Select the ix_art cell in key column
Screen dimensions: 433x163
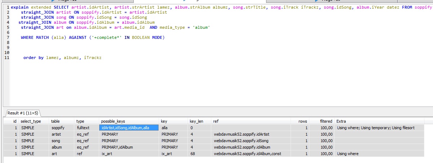tap(173, 154)
